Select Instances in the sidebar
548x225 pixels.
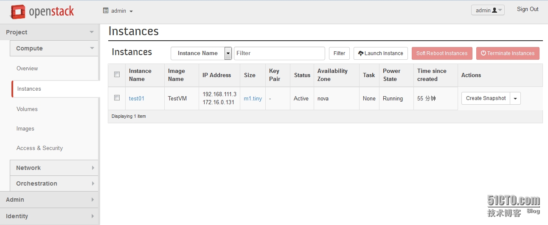(55, 89)
